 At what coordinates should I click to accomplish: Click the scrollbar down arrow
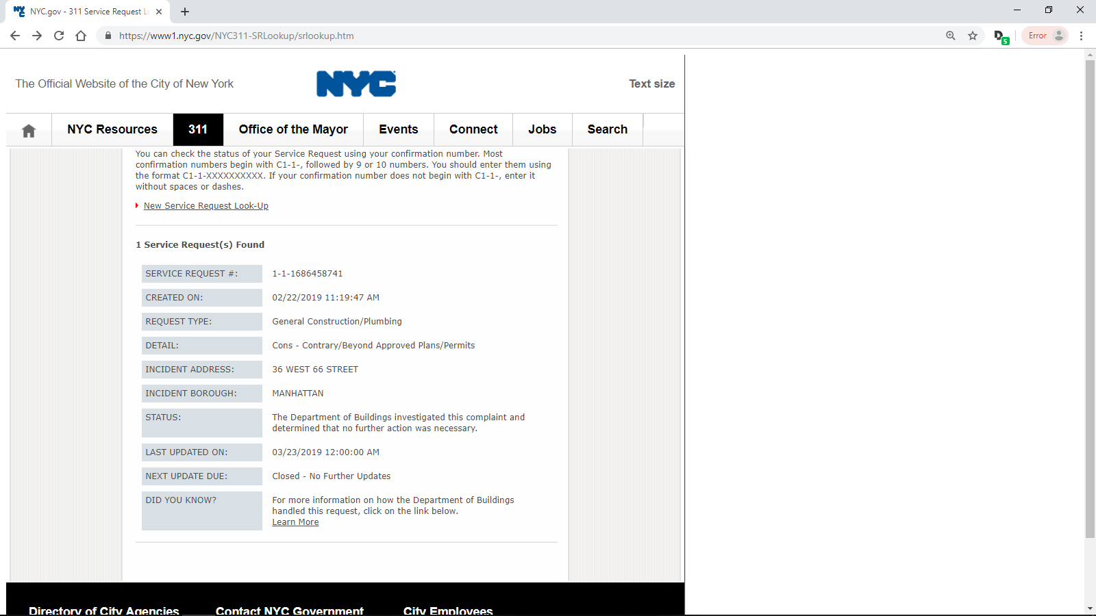click(x=1090, y=608)
